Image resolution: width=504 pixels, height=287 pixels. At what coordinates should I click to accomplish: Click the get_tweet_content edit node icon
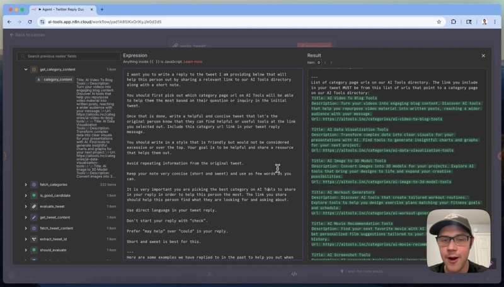pos(34,217)
